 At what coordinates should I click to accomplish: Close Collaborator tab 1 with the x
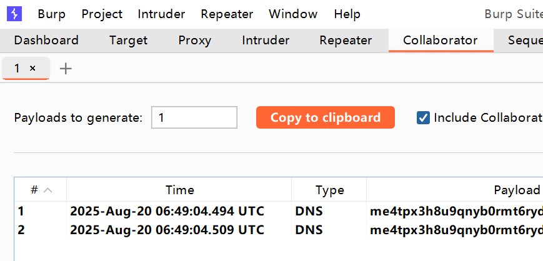(x=32, y=69)
